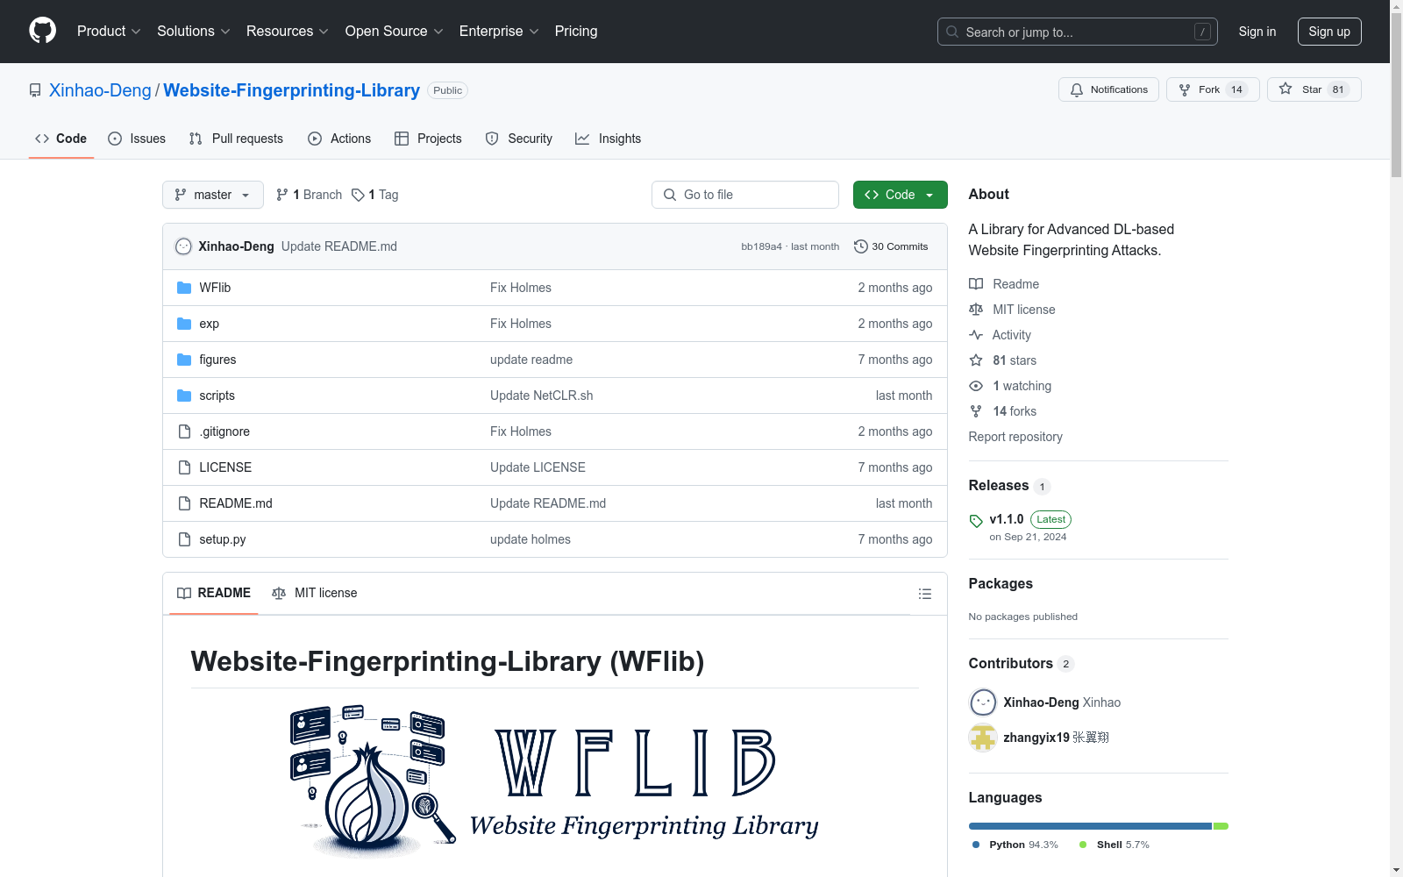Open the master branch dropdown
1403x877 pixels.
tap(213, 195)
